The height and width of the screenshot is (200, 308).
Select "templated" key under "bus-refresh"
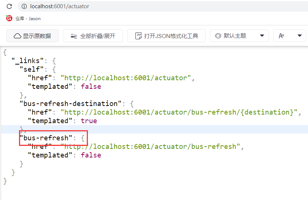(50, 155)
